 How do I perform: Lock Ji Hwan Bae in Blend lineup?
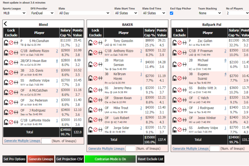click(x=6, y=63)
